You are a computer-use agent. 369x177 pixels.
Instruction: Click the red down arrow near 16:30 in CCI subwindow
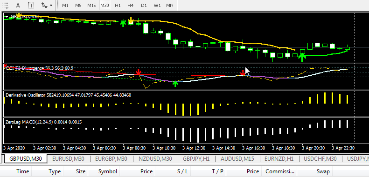[243, 72]
